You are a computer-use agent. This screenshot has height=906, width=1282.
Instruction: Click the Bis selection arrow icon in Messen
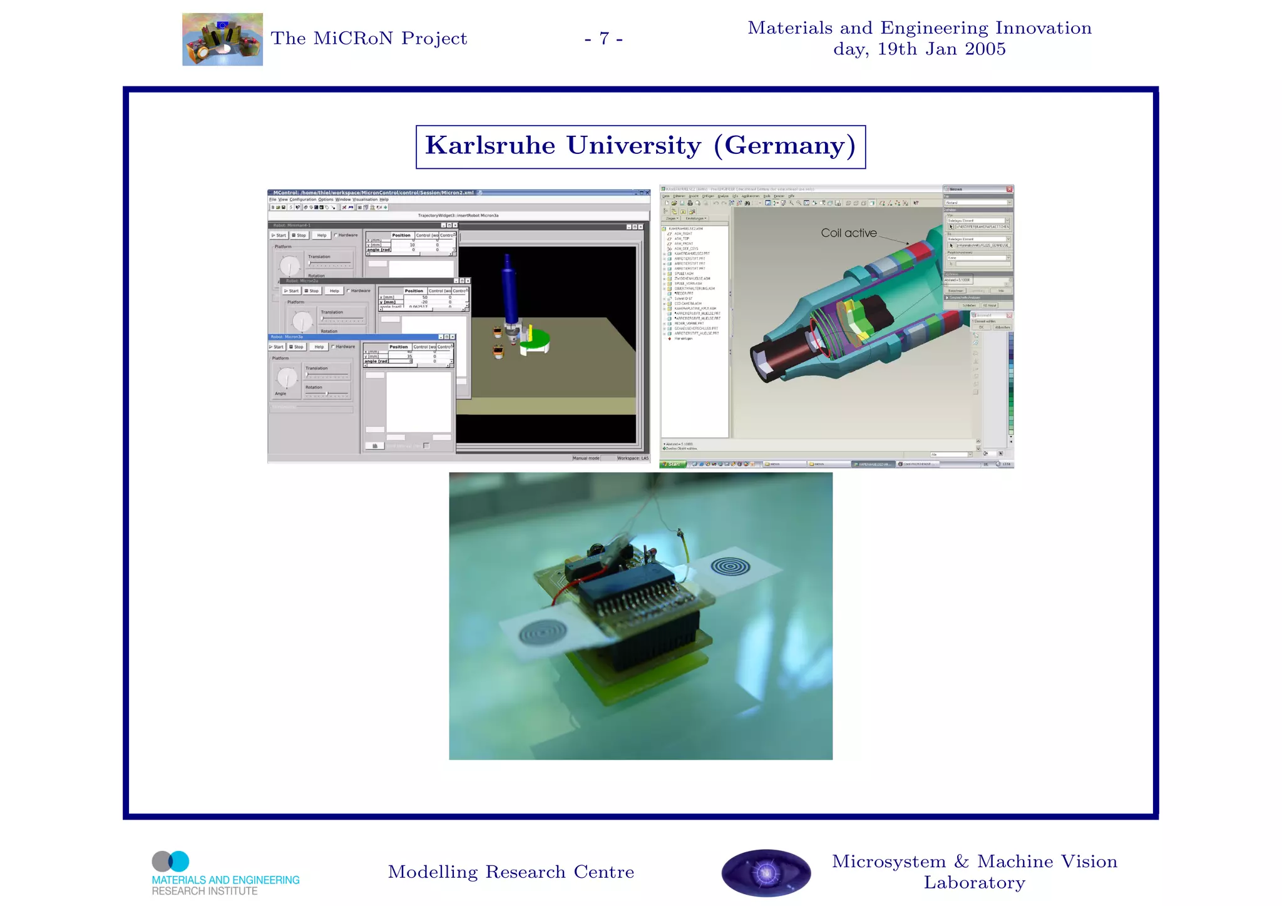pos(951,245)
